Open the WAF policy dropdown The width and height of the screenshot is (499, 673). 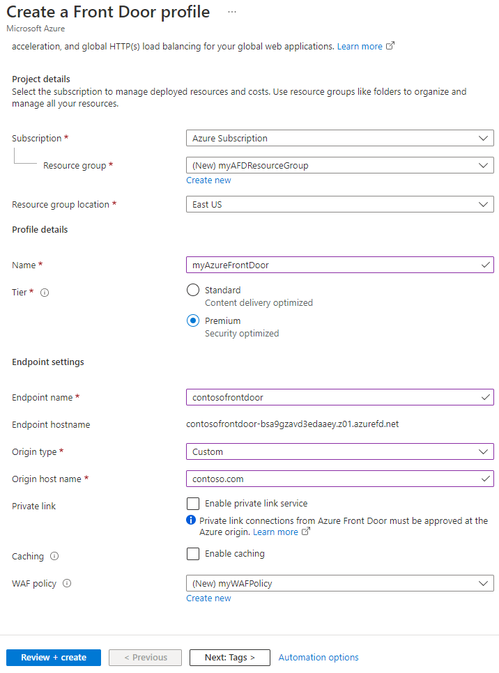coord(339,584)
